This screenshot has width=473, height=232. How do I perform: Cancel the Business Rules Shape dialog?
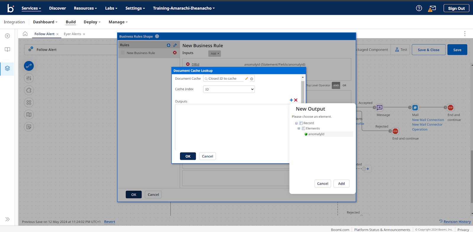[x=153, y=195]
